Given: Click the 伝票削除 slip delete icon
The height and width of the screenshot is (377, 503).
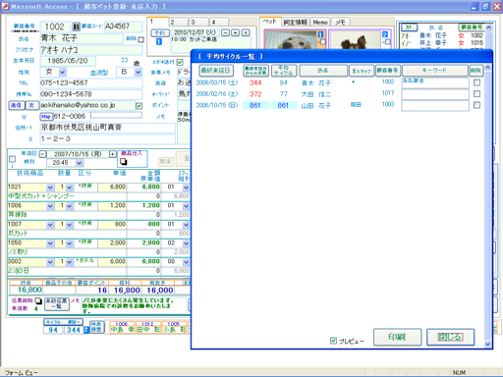Looking at the screenshot, I should point(38,300).
